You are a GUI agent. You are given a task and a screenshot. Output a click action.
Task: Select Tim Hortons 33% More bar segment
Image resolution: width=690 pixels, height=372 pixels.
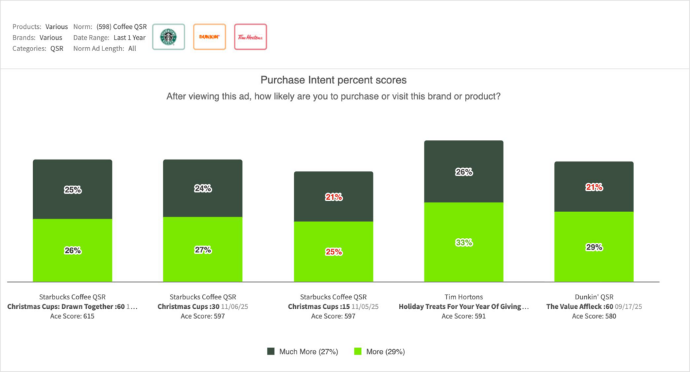[464, 242]
